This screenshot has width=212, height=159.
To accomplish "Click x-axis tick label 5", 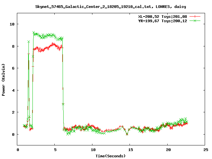I will 55,150.
